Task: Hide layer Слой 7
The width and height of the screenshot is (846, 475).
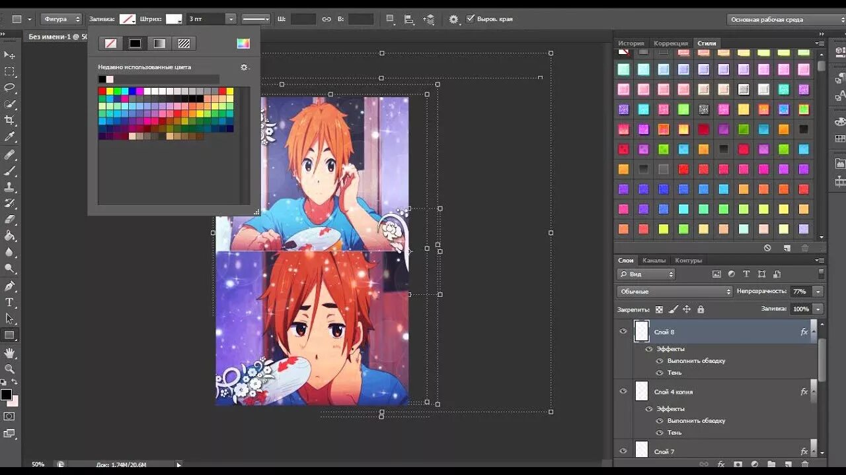Action: coord(623,451)
